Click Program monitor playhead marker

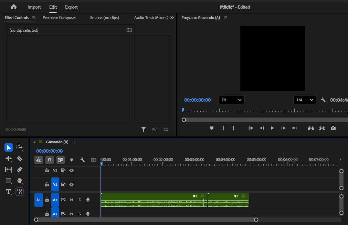tap(183, 110)
